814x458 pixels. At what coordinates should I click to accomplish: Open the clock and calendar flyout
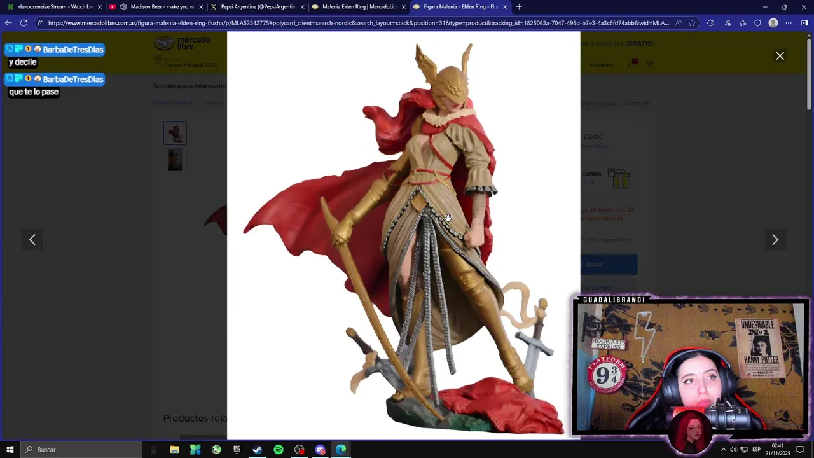pos(778,450)
